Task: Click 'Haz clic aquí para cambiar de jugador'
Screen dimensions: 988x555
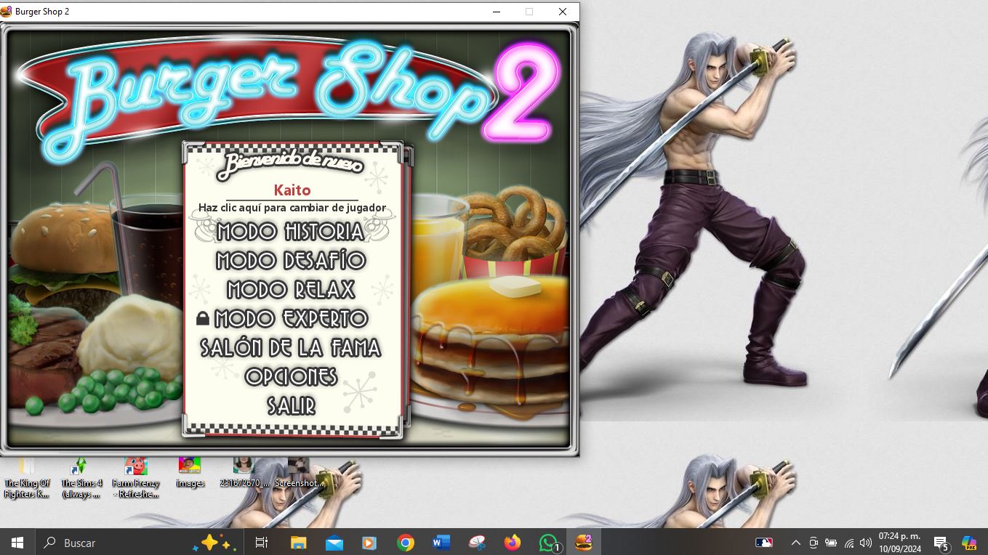Action: point(292,208)
